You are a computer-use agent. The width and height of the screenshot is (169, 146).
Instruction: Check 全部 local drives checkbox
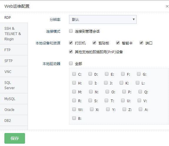pyautogui.click(x=71, y=63)
